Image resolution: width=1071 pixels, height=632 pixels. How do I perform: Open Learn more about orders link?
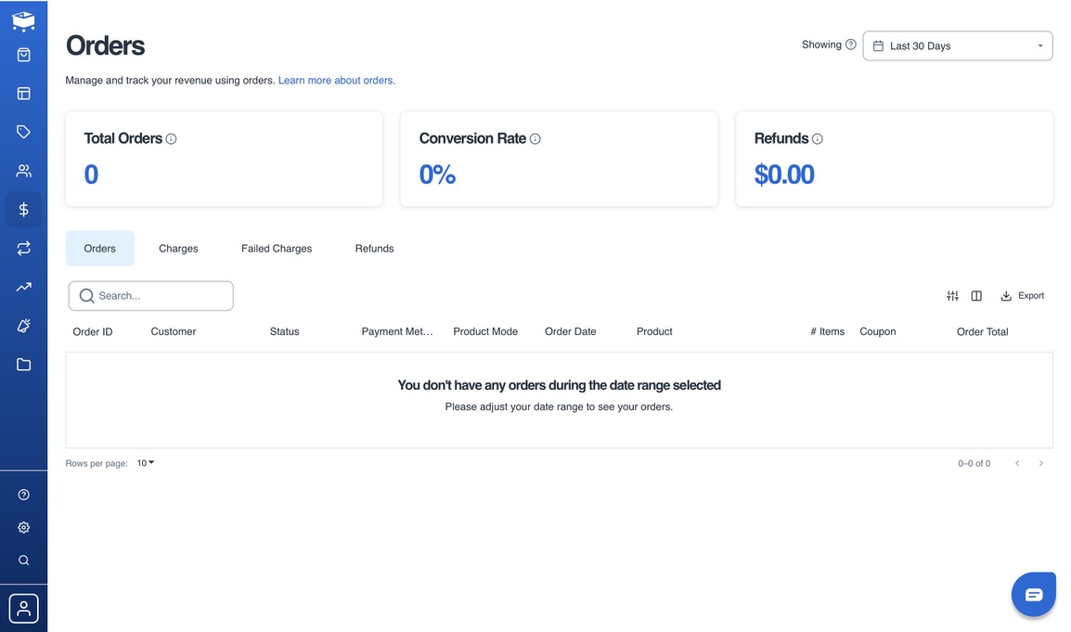click(x=337, y=81)
